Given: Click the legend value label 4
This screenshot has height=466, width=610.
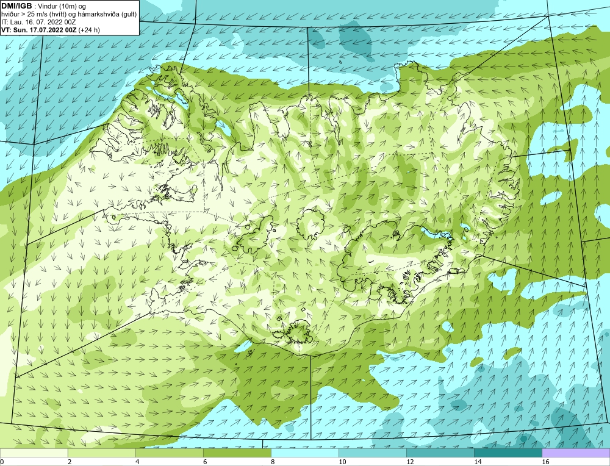Looking at the screenshot, I should point(137,462).
